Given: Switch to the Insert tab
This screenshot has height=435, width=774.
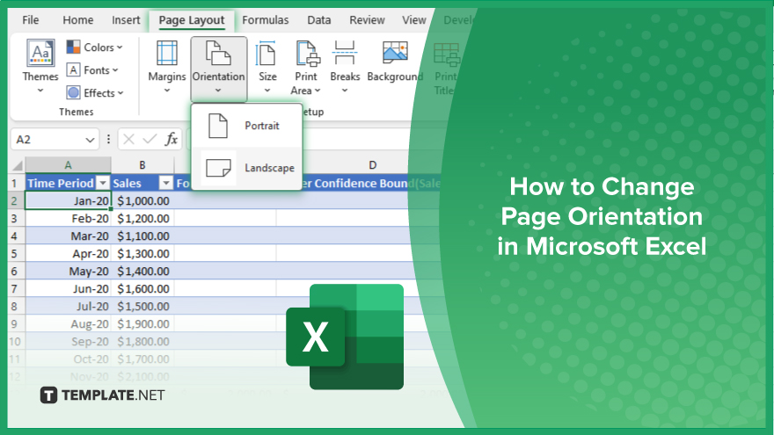Looking at the screenshot, I should pyautogui.click(x=126, y=20).
